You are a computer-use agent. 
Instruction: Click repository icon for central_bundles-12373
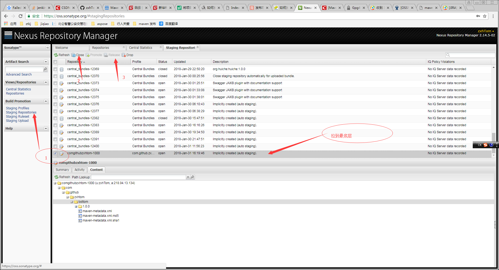click(x=62, y=83)
